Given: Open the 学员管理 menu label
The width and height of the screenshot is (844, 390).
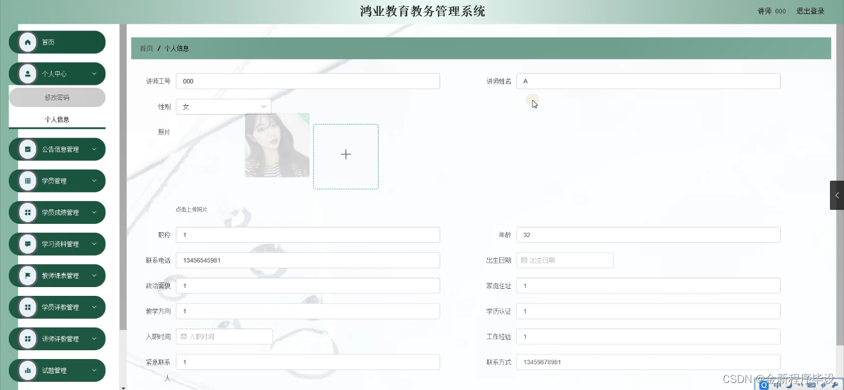Looking at the screenshot, I should point(54,181).
